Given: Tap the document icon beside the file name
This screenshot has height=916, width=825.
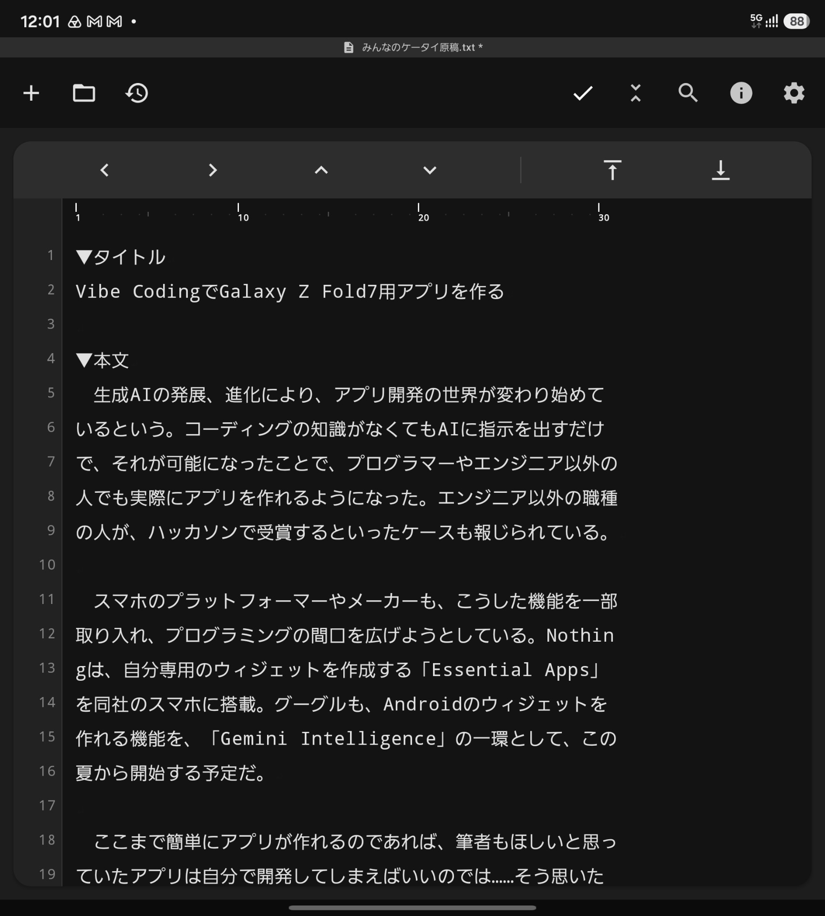Looking at the screenshot, I should pyautogui.click(x=349, y=47).
